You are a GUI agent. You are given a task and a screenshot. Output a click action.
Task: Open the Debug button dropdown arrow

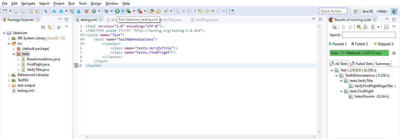click(x=112, y=11)
